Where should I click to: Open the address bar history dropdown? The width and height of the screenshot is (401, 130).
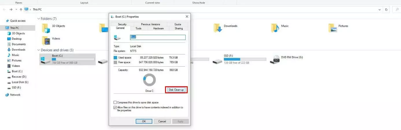click(x=380, y=10)
